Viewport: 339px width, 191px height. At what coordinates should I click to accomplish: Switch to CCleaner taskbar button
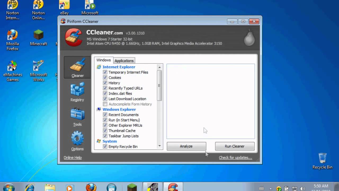173,187
